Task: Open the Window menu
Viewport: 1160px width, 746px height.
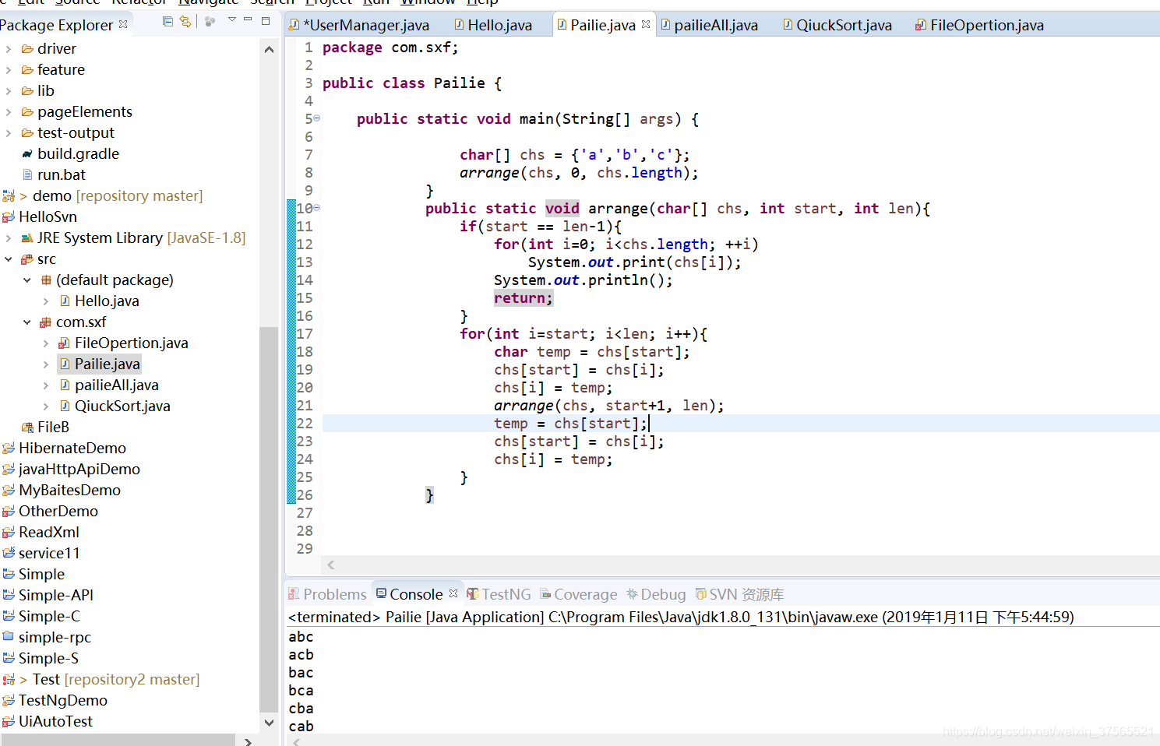Action: pos(428,2)
